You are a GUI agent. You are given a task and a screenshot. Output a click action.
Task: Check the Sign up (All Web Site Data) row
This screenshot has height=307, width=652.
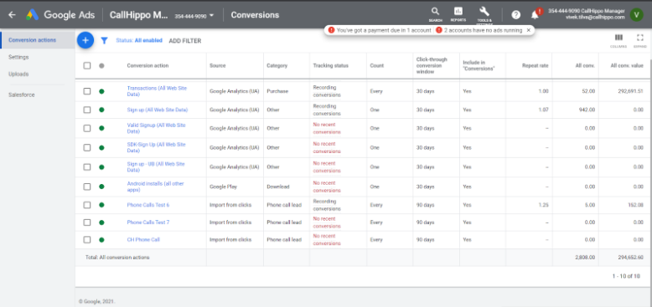[x=87, y=110]
